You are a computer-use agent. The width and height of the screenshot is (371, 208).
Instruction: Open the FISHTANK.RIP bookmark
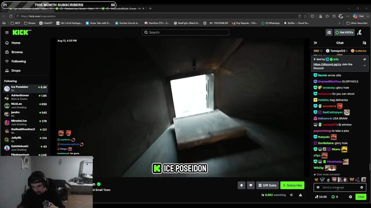219,23
